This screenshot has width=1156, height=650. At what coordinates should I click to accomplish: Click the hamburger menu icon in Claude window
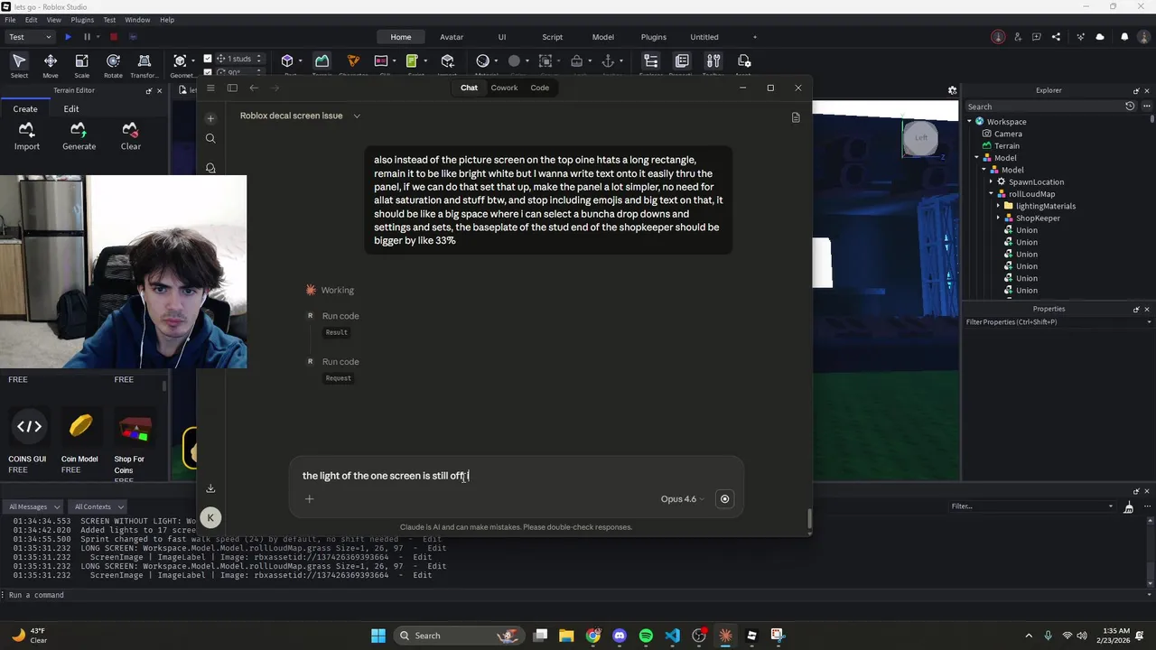coord(210,88)
